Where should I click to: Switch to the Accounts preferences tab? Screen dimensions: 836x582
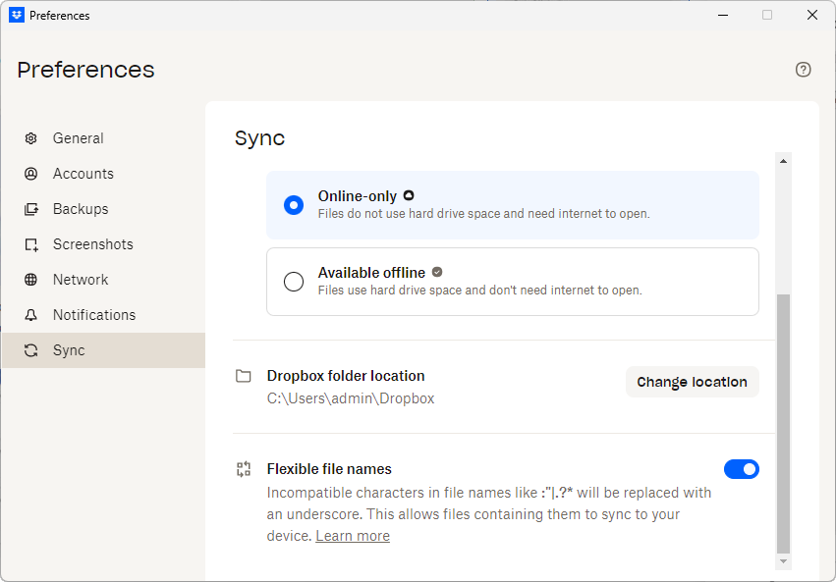tap(84, 174)
